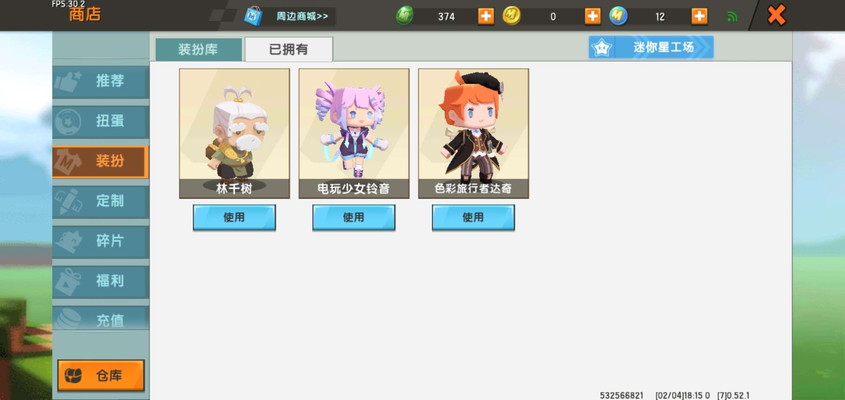The height and width of the screenshot is (400, 845).
Task: Open the 仓库 warehouse button
Action: pyautogui.click(x=101, y=375)
